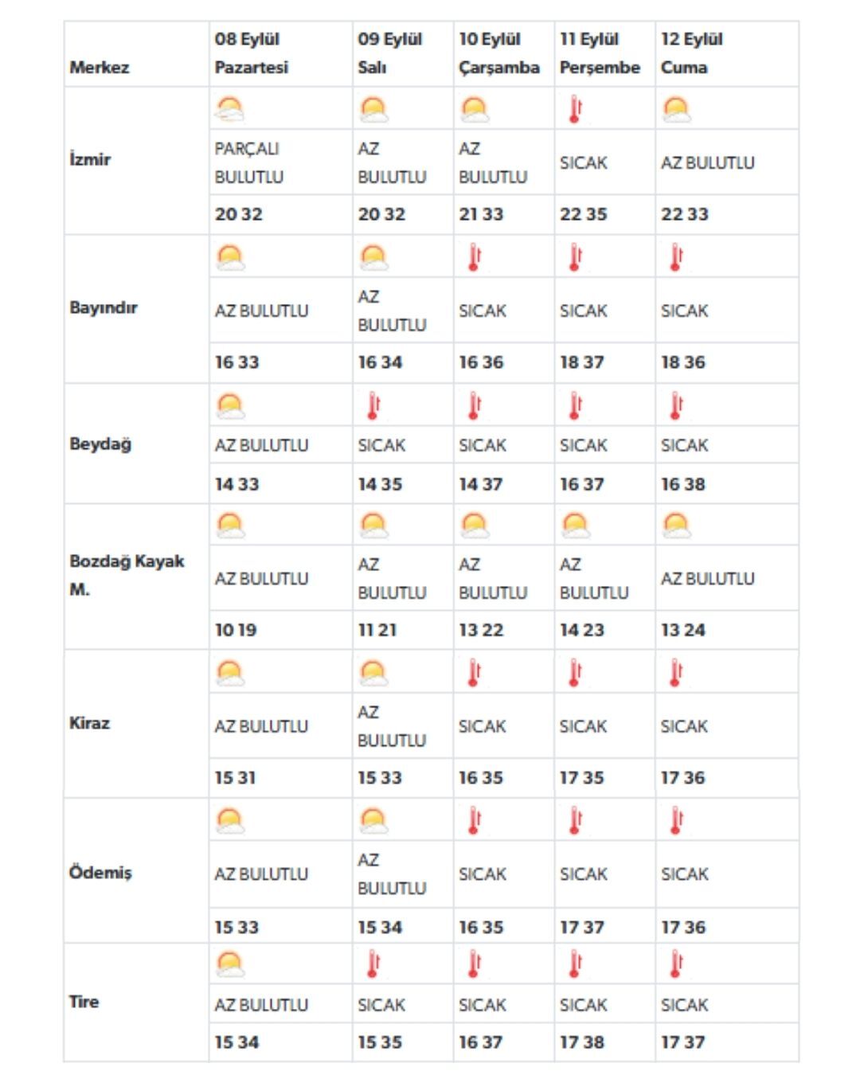Click İzmir's Thursday hot thermometer icon
Viewport: 860px width, 1075px height.
(x=575, y=109)
